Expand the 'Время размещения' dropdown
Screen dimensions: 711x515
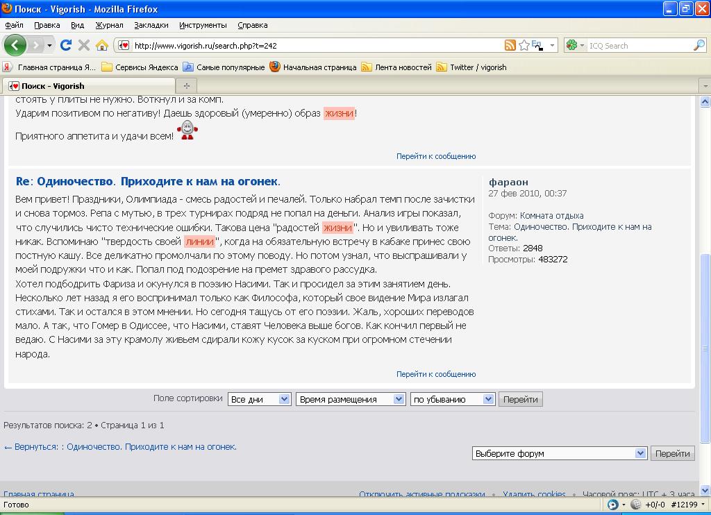click(x=350, y=399)
